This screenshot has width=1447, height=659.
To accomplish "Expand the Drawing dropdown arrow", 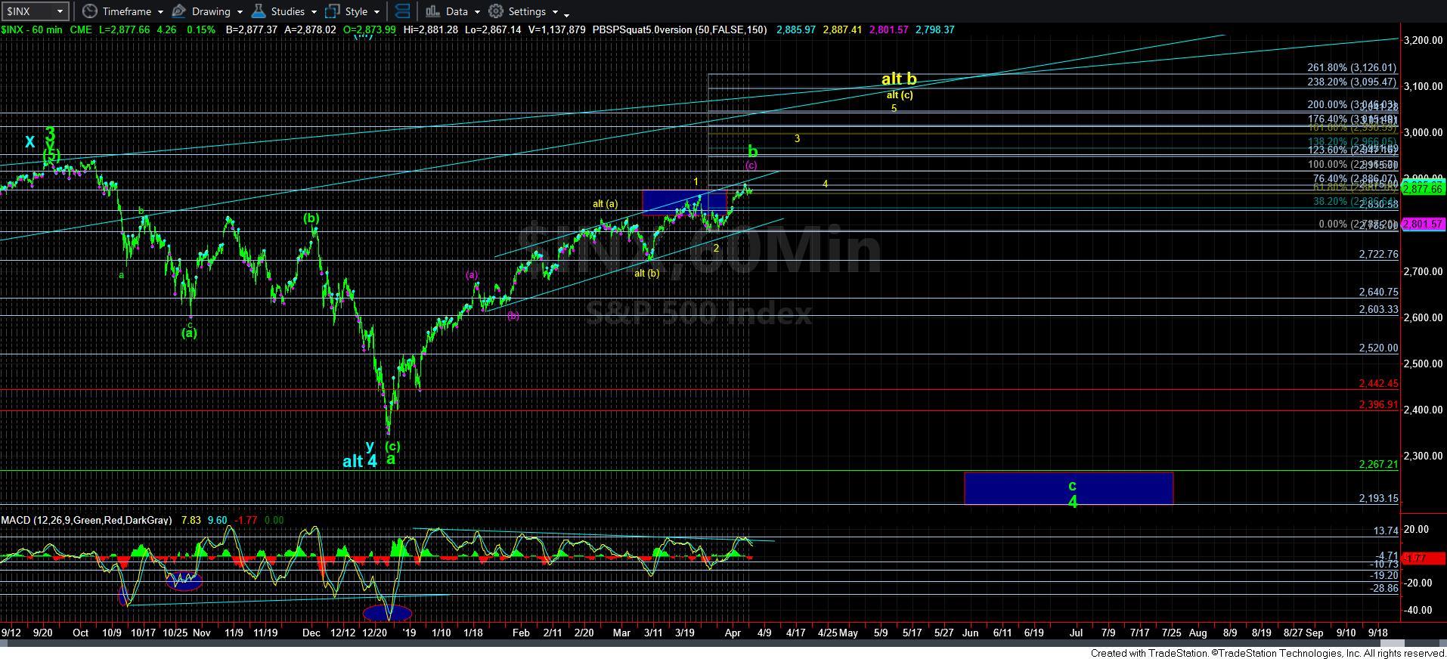I will click(240, 12).
